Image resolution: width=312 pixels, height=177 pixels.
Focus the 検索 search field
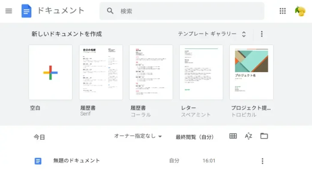tap(182, 11)
